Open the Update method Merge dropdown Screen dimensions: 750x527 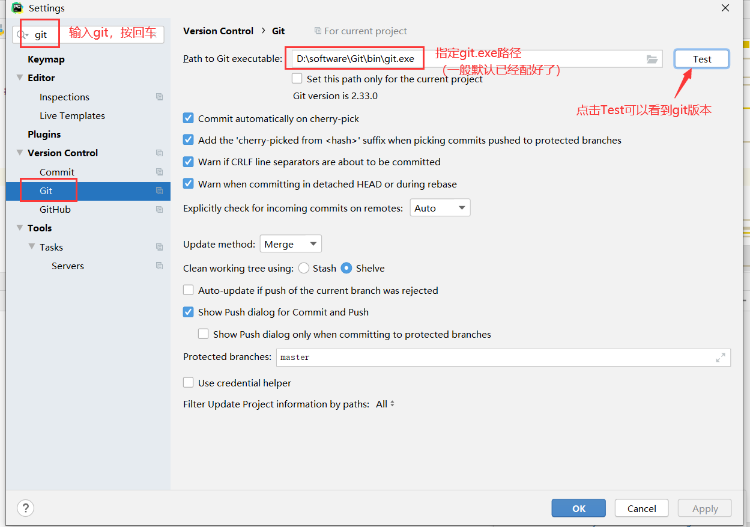pos(291,244)
